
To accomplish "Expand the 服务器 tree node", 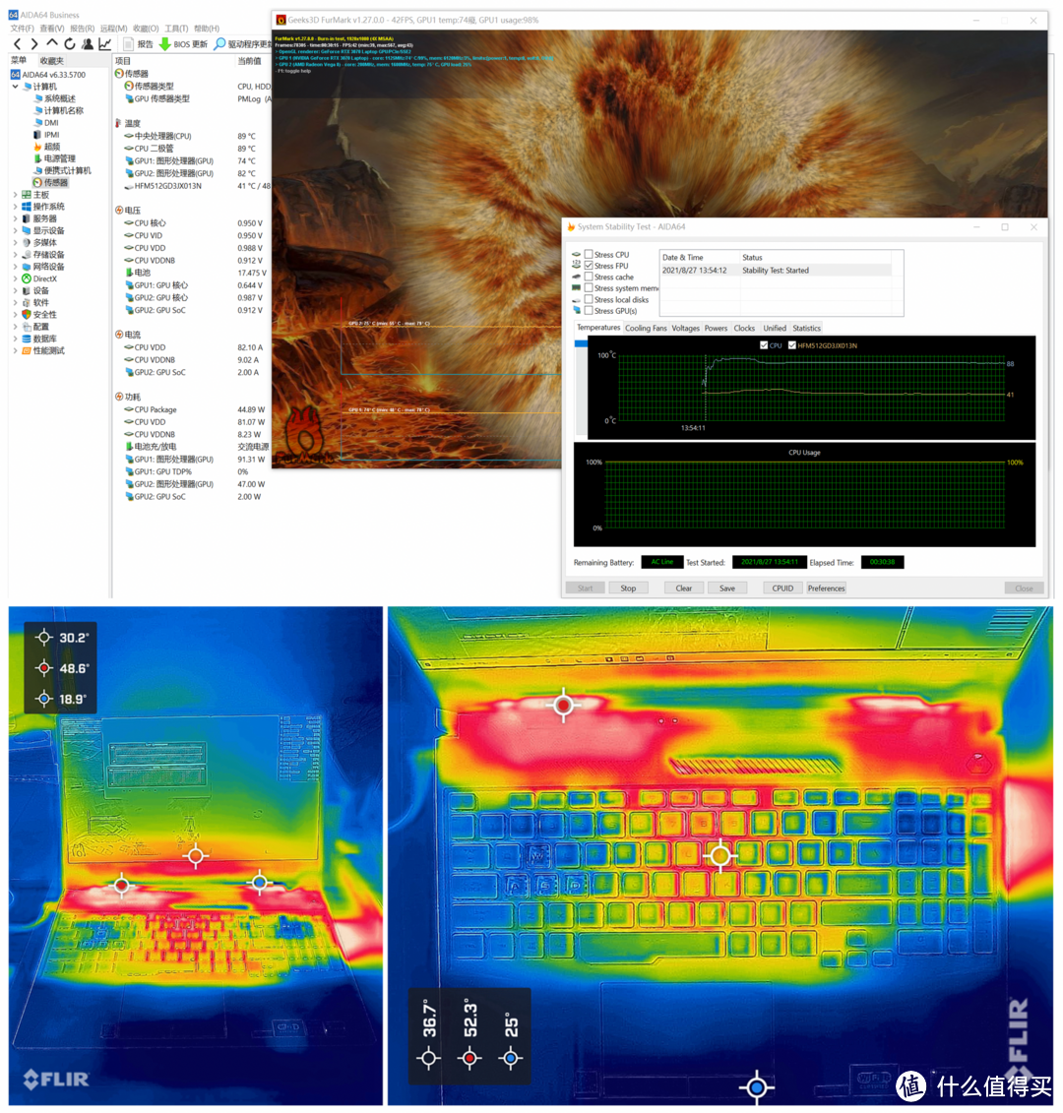I will (x=15, y=218).
